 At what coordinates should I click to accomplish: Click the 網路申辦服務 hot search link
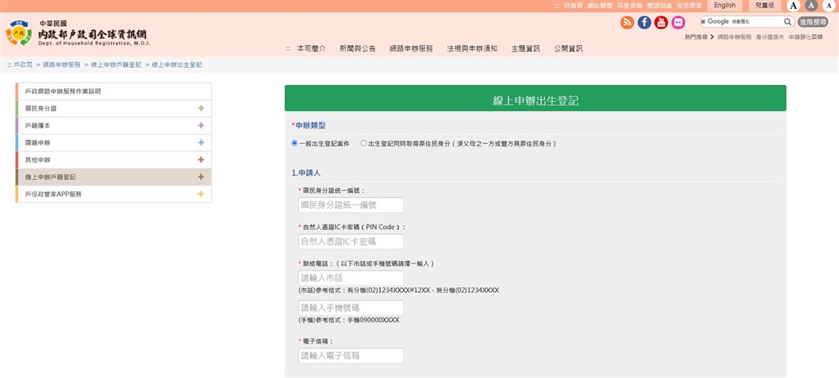point(734,37)
